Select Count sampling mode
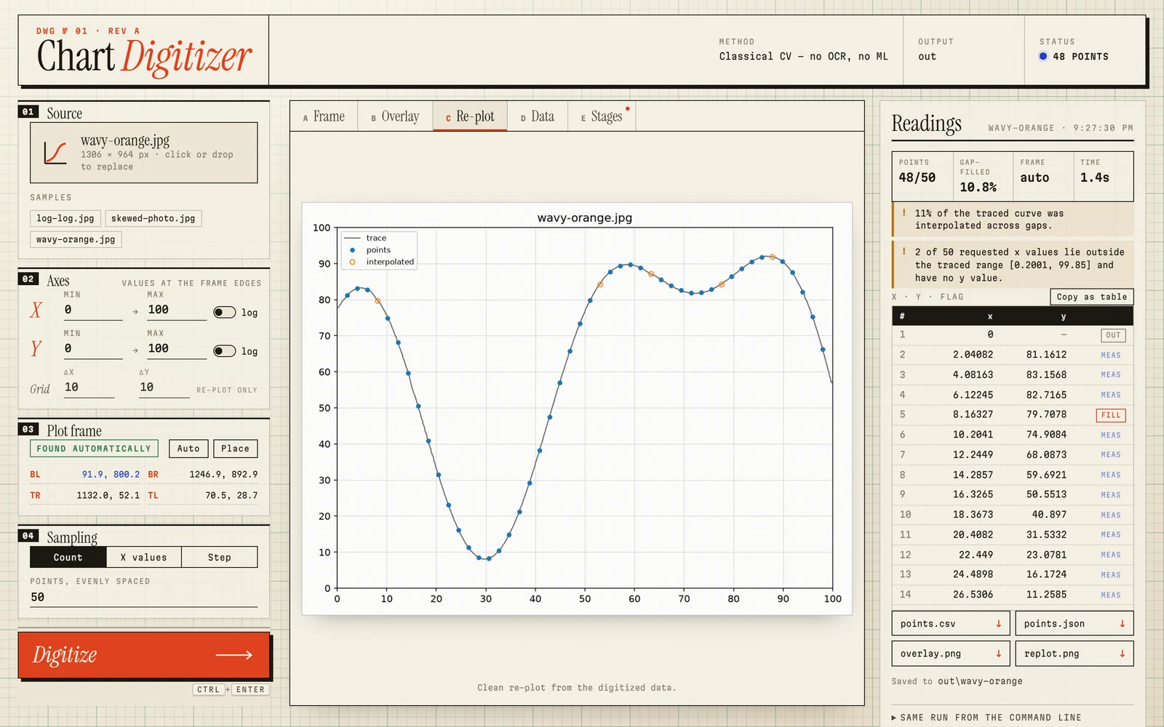Screen dimensions: 1164x727 click(x=68, y=557)
